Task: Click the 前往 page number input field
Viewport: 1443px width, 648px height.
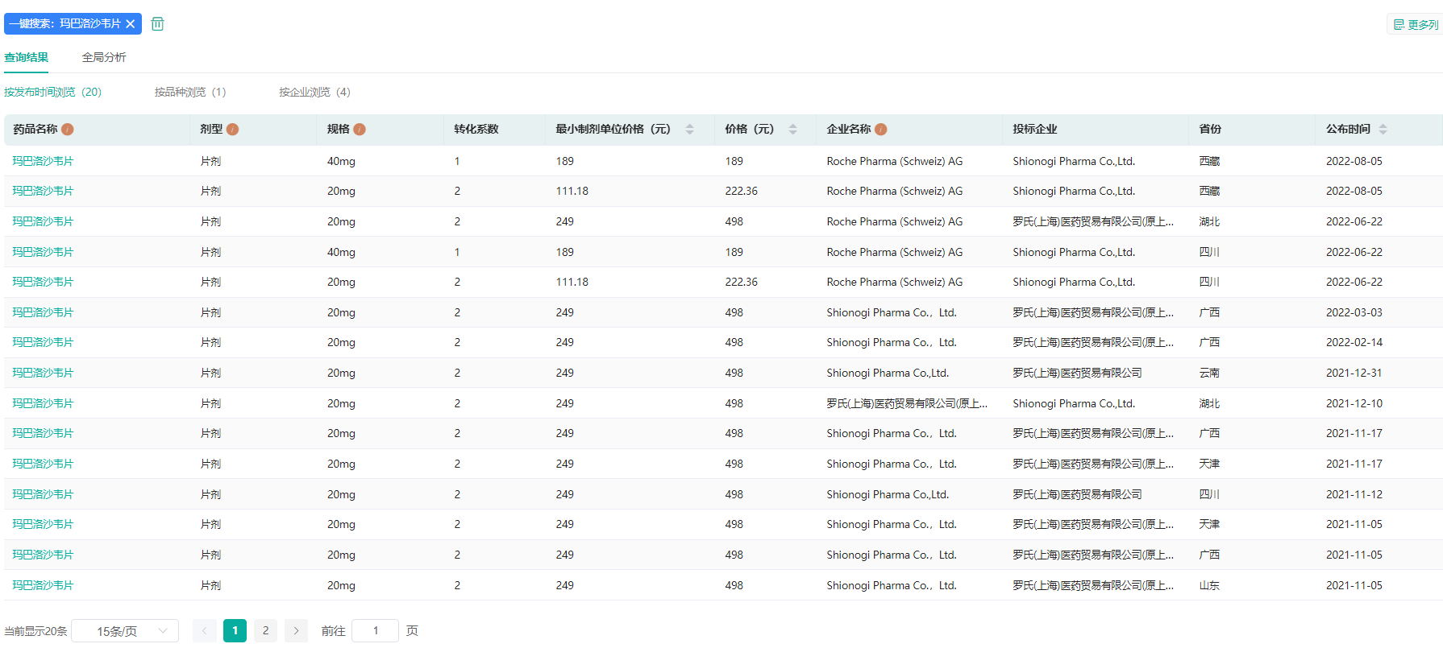Action: 375,631
